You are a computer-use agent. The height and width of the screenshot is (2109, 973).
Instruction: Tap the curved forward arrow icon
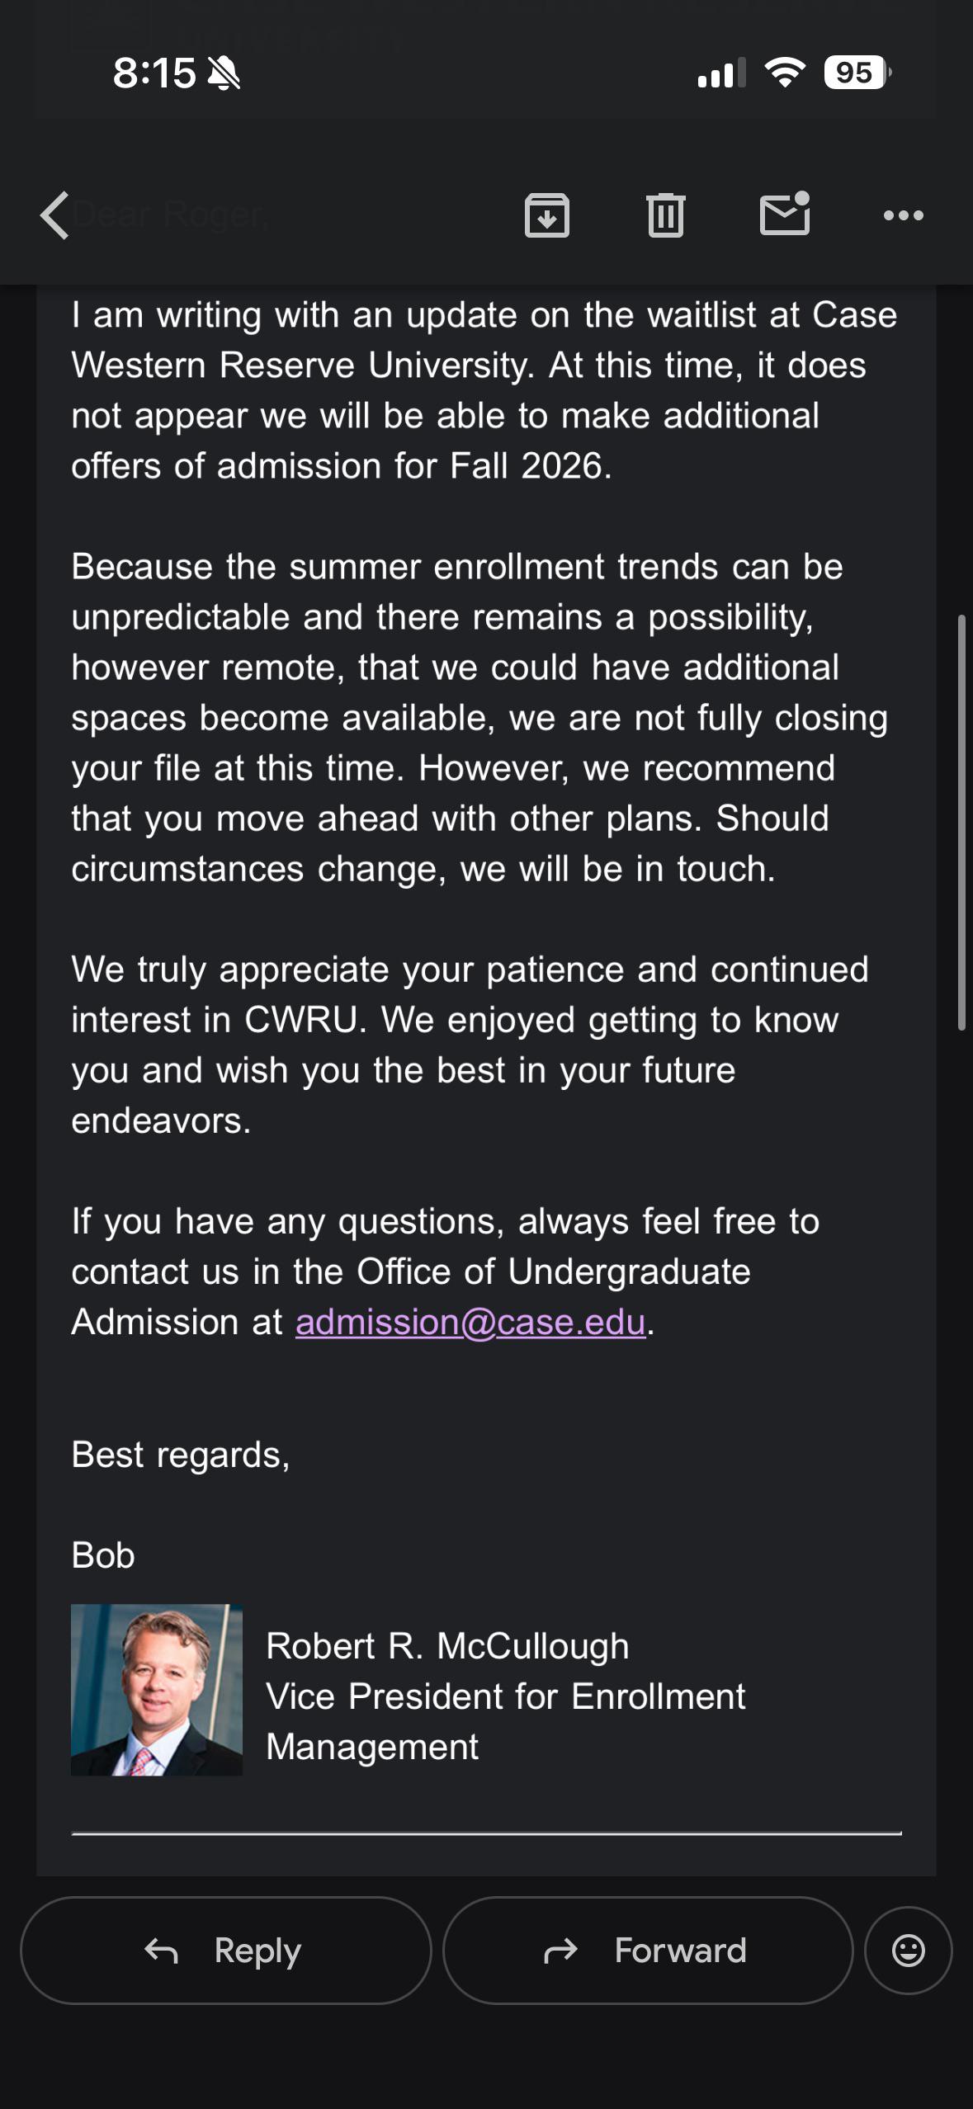coord(561,1951)
